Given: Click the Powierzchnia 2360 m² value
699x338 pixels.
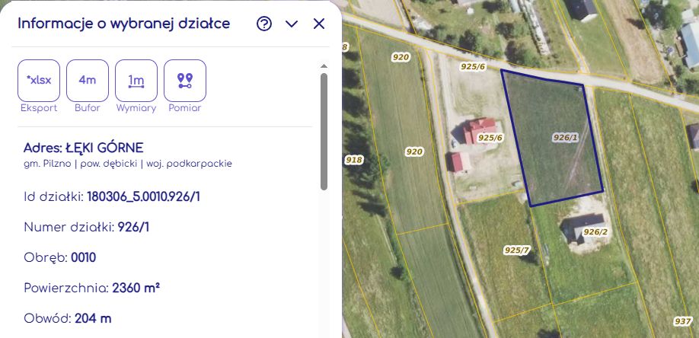Looking at the screenshot, I should (136, 288).
